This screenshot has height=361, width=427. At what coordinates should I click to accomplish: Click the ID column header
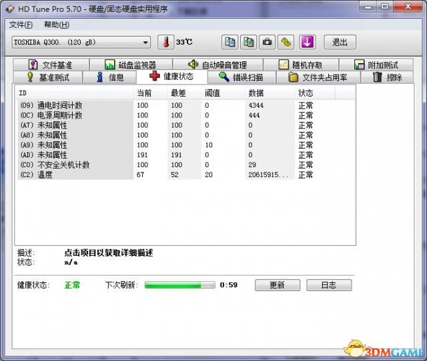click(x=74, y=93)
